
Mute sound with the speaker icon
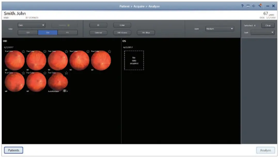[x=254, y=6]
